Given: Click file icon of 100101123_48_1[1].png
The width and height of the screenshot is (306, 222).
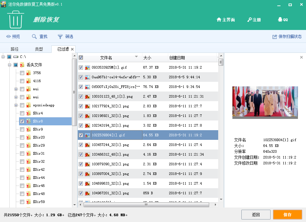Looking at the screenshot, I should 87,97.
